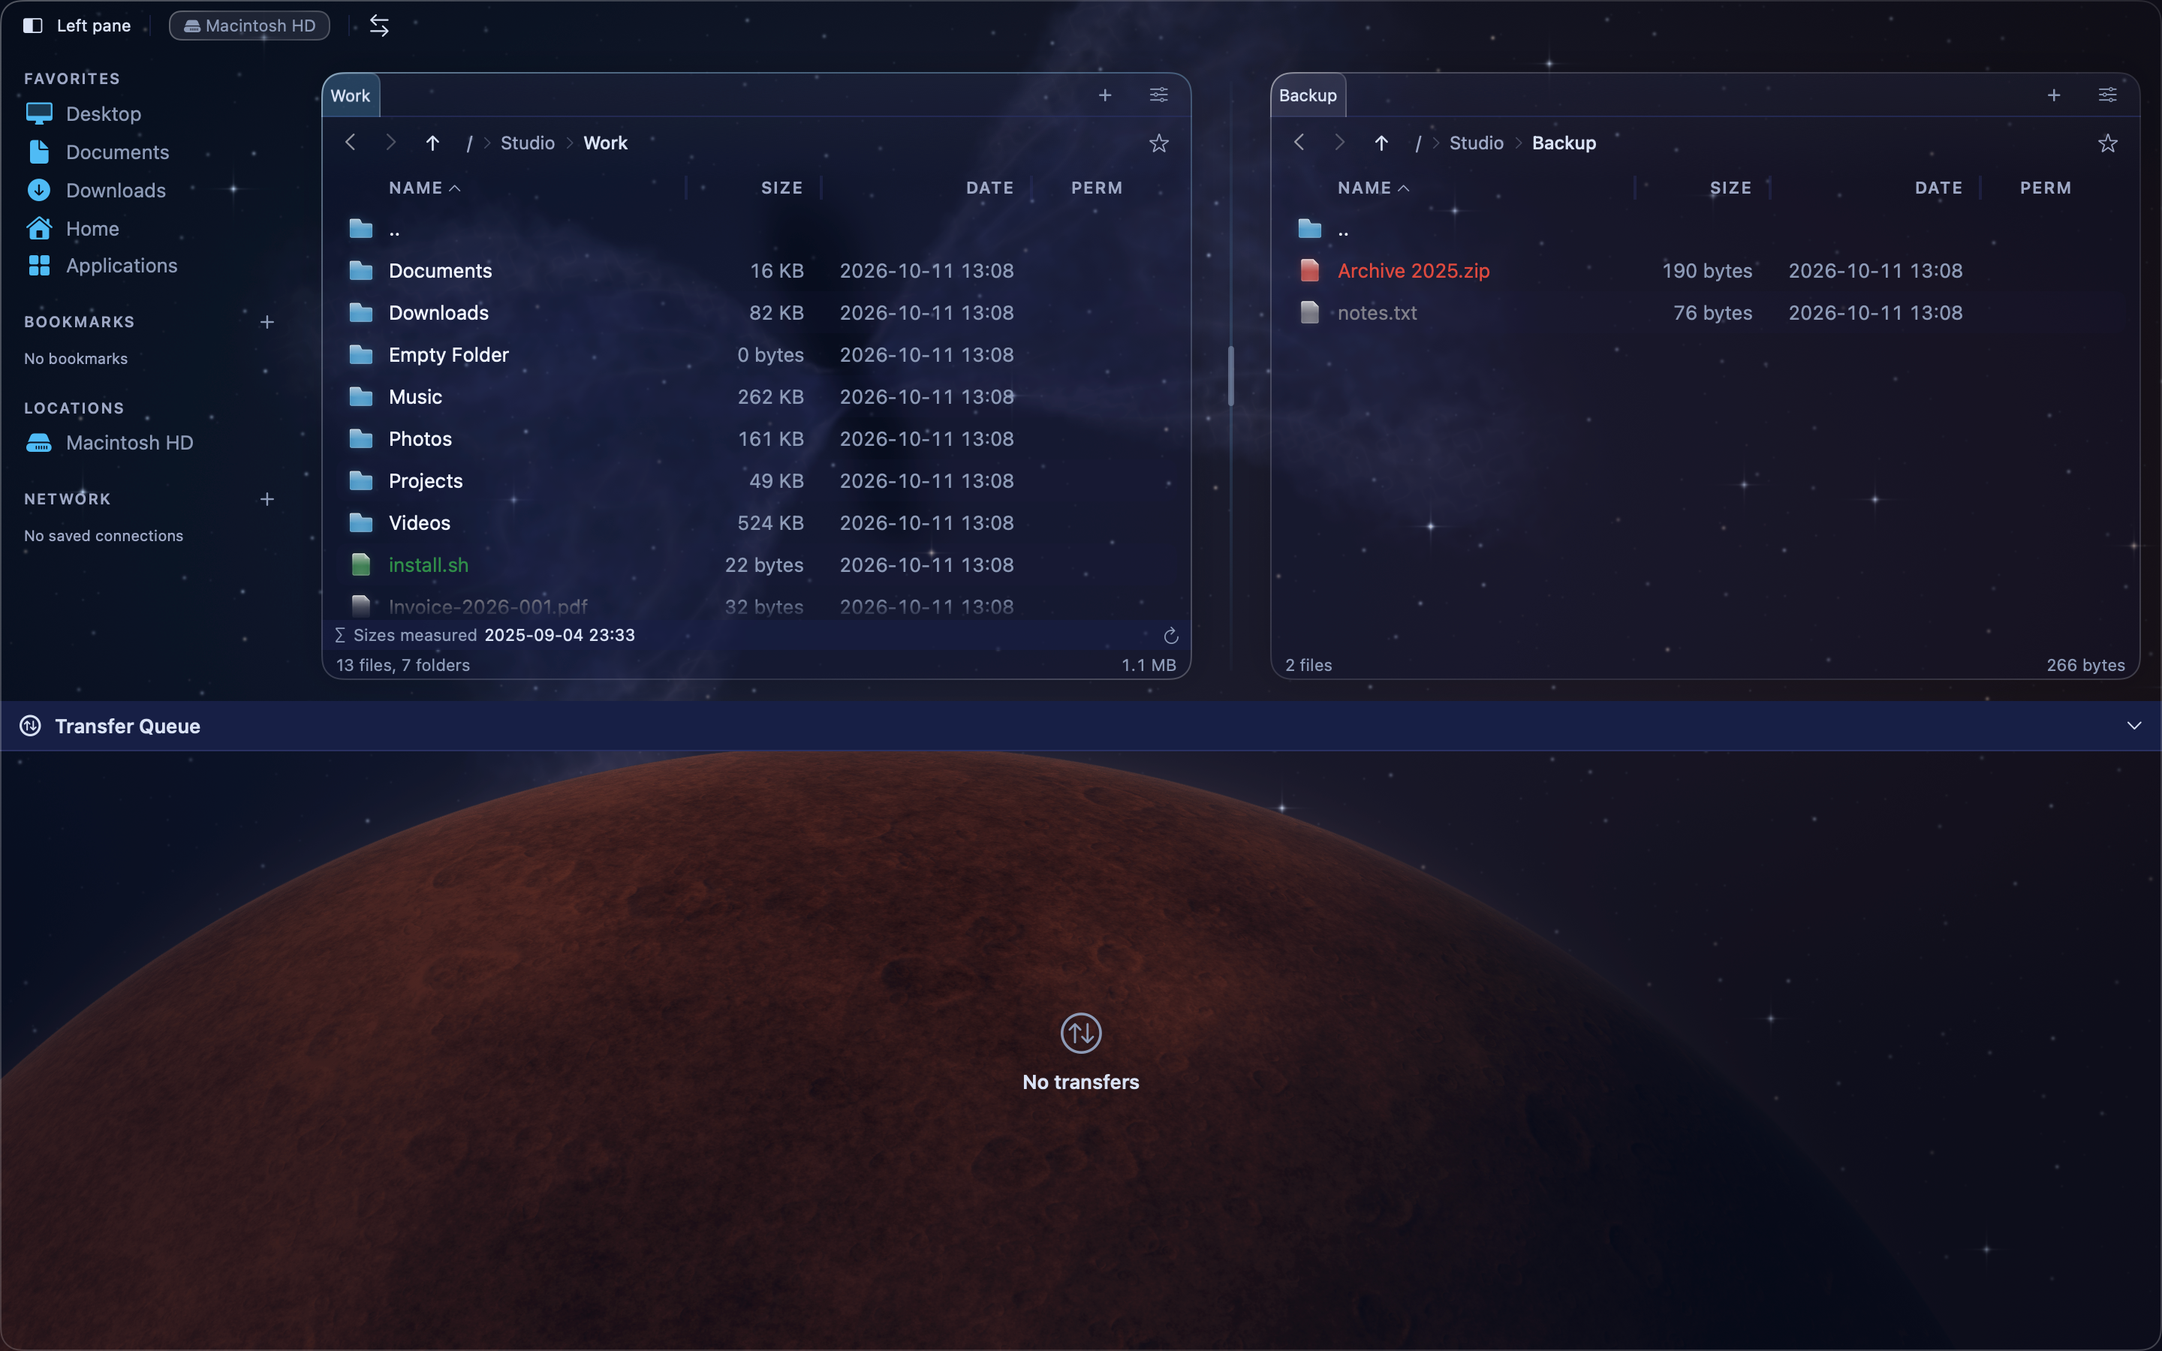The height and width of the screenshot is (1351, 2162).
Task: Open view settings in Backup pane
Action: pyautogui.click(x=2107, y=95)
